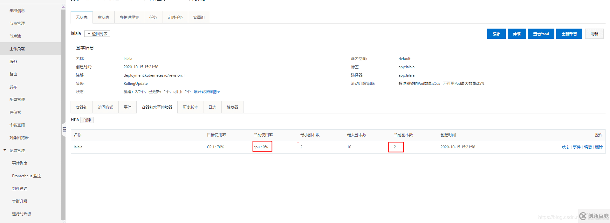Expand 展开现状详情 status details
Image resolution: width=610 pixels, height=223 pixels.
[x=207, y=92]
